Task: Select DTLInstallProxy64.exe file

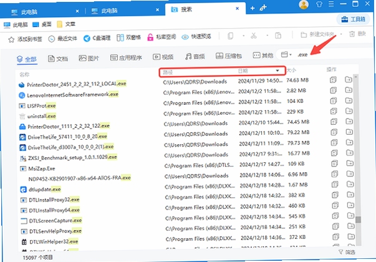Action: click(54, 210)
